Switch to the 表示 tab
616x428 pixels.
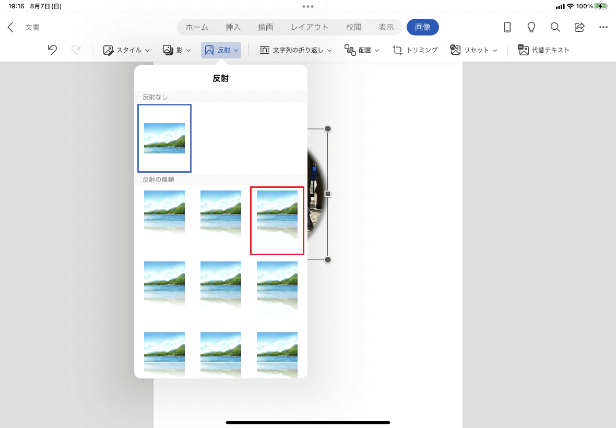pyautogui.click(x=386, y=27)
